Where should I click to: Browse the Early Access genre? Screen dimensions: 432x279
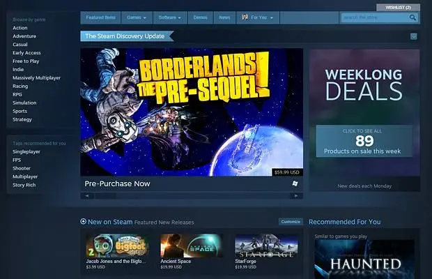point(26,52)
